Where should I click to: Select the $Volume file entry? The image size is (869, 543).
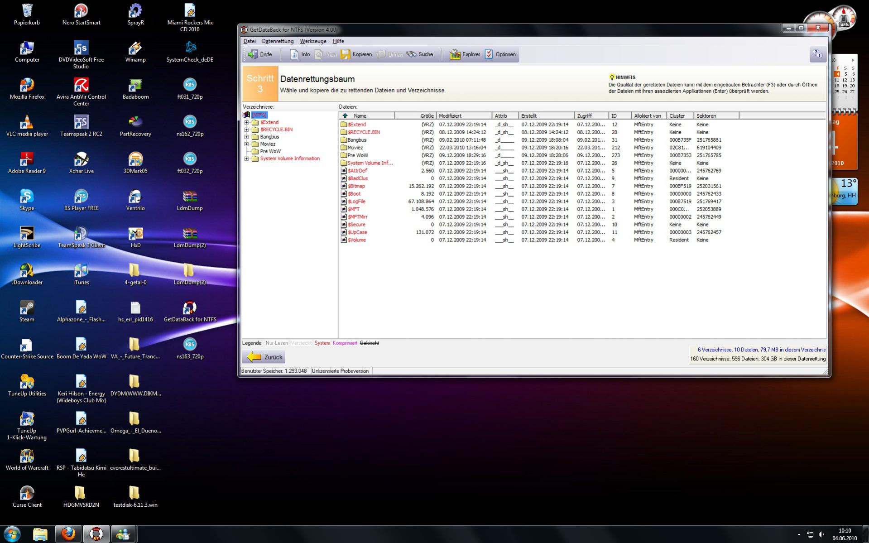point(356,240)
